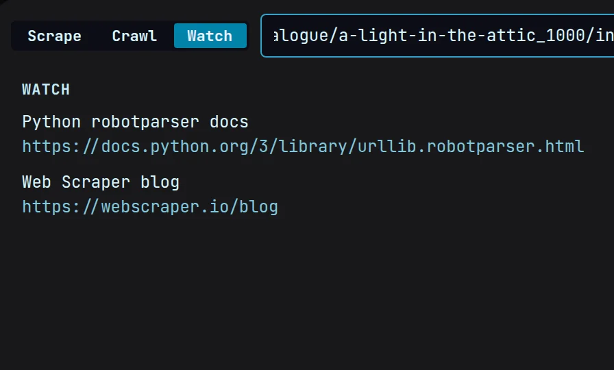The image size is (614, 370).
Task: Focus the URL input field
Action: [x=437, y=36]
